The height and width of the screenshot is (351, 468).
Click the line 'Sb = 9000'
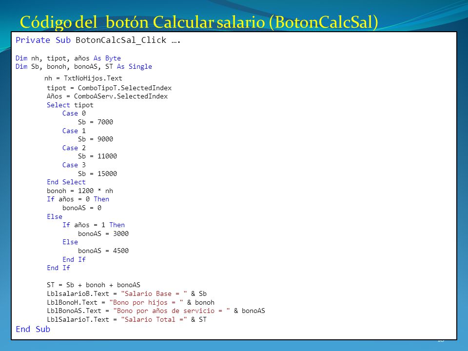click(96, 139)
